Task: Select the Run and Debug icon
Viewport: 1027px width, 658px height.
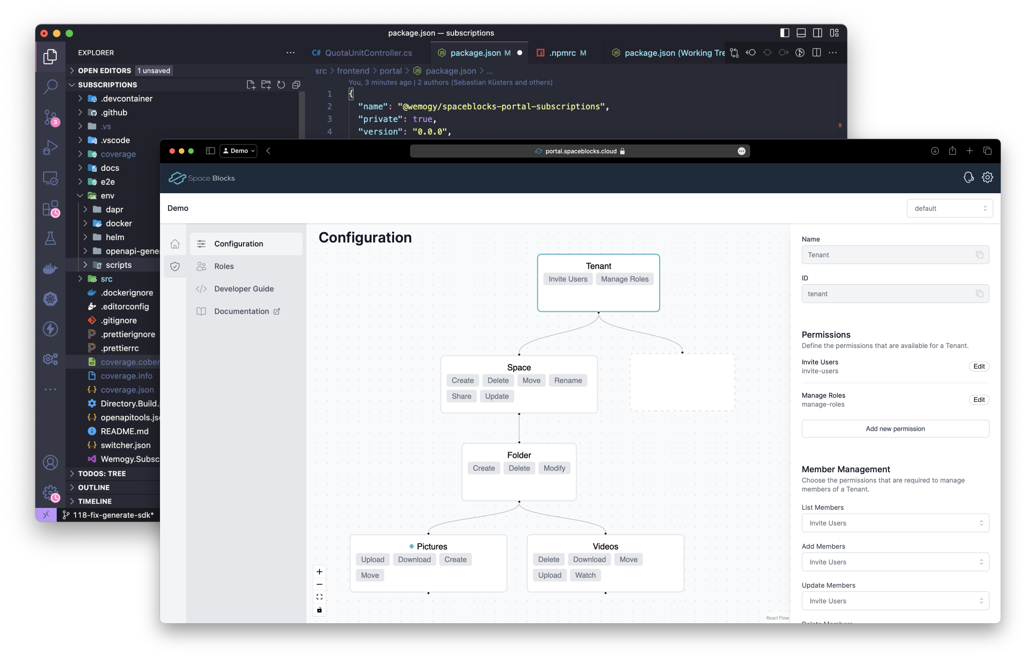Action: tap(50, 148)
